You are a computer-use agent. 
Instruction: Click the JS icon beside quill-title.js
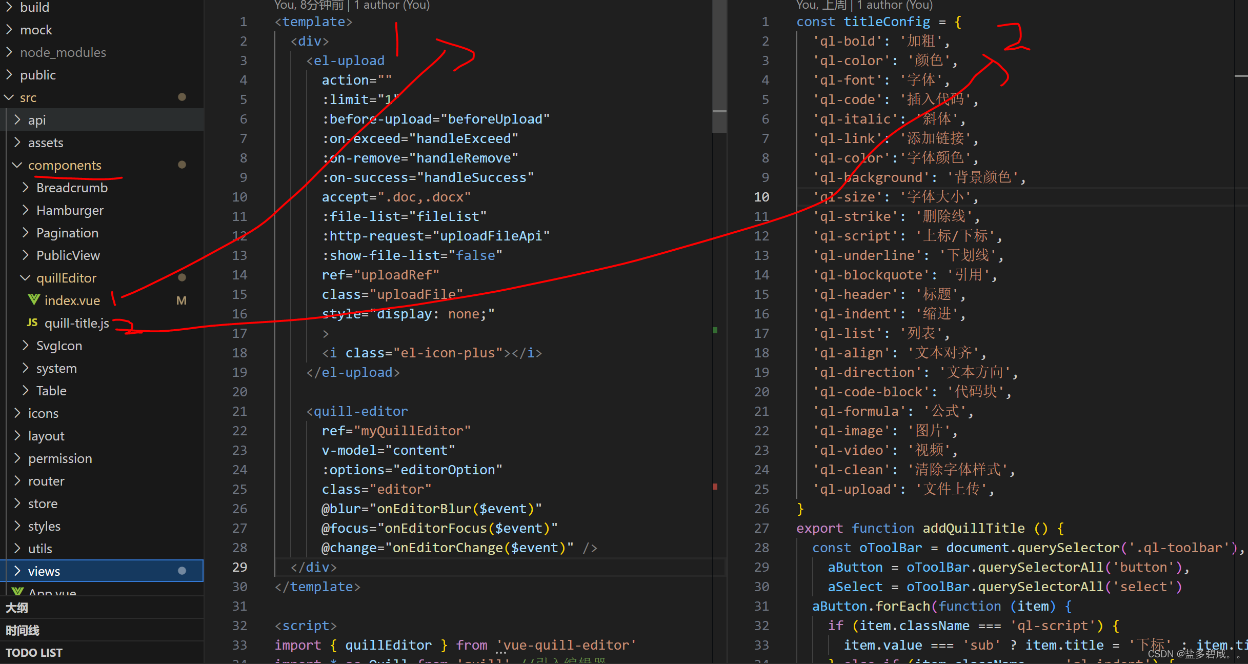click(x=32, y=323)
